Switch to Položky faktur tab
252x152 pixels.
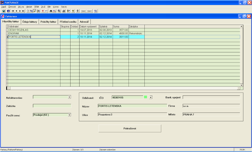48,22
